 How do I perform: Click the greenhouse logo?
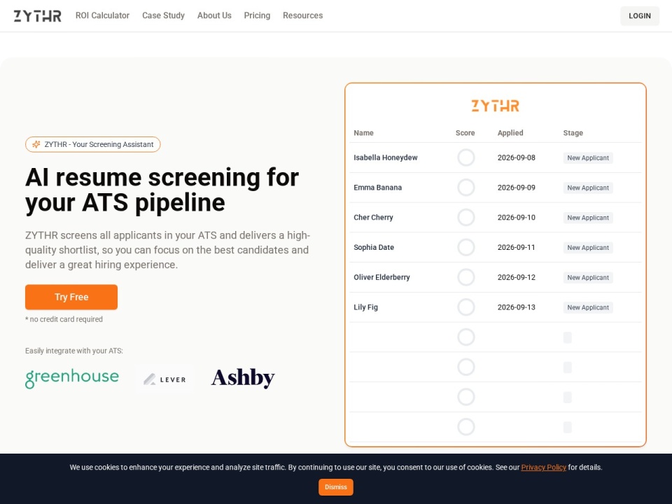[72, 378]
